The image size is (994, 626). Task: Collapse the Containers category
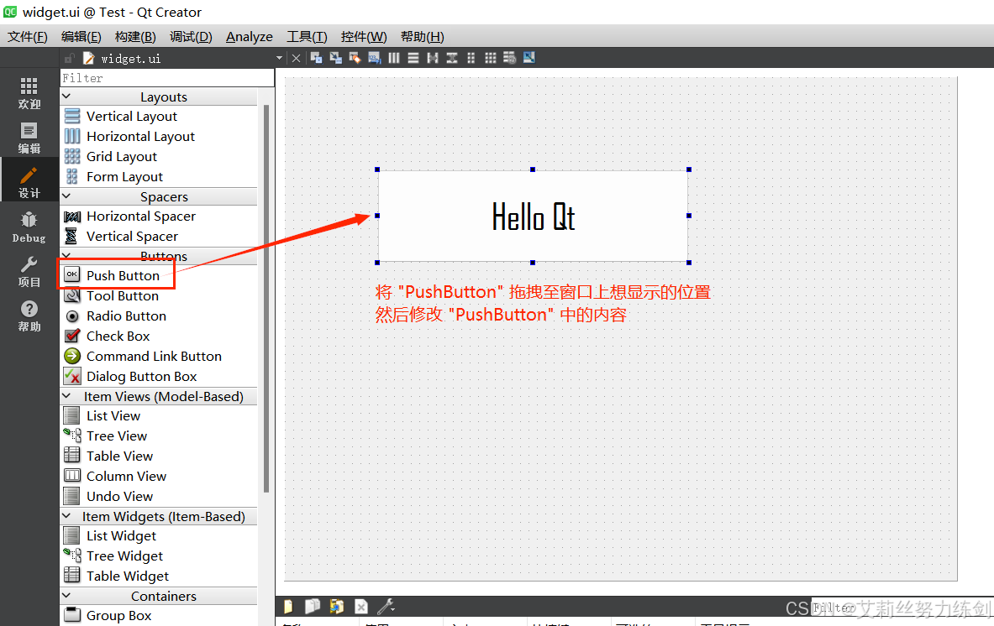click(66, 596)
